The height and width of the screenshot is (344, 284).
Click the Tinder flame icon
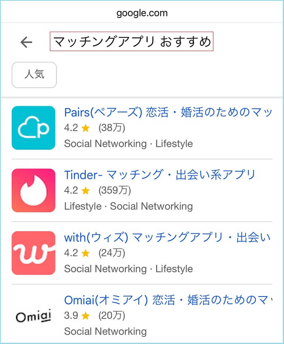33,190
